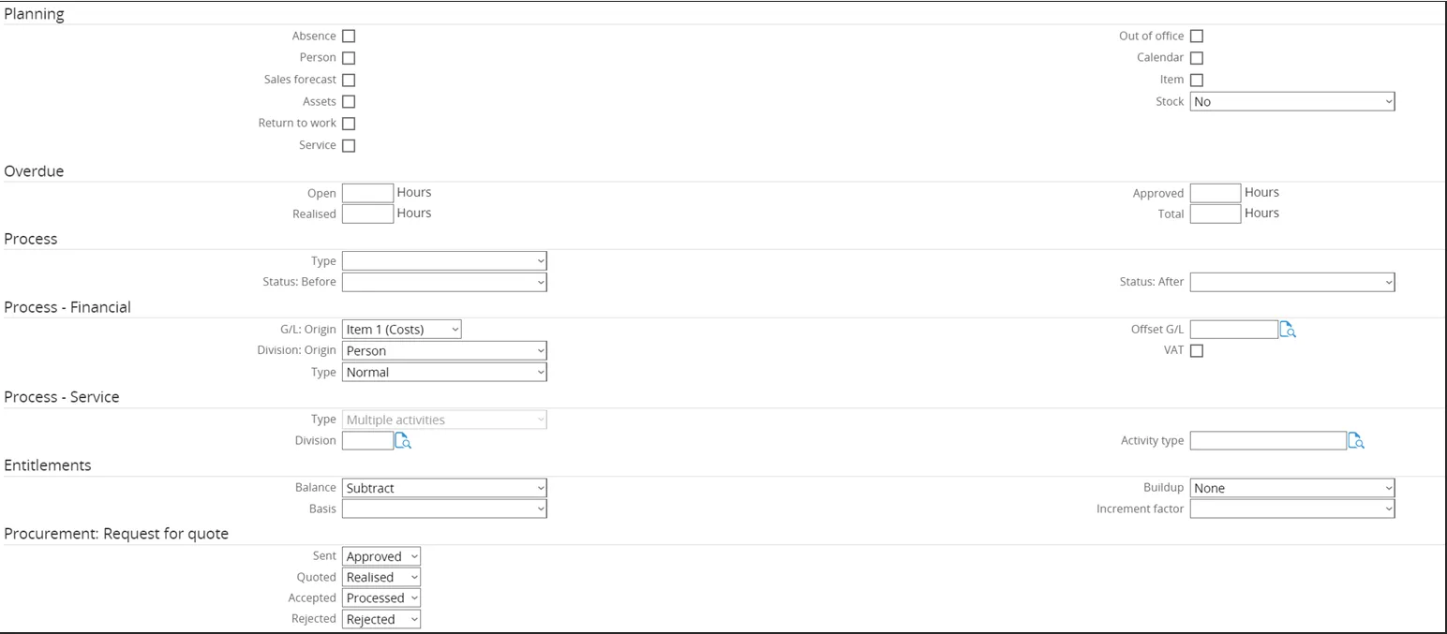Screen dimensions: 1447x634
Task: Toggle the Return to work checkbox
Action: pyautogui.click(x=349, y=124)
